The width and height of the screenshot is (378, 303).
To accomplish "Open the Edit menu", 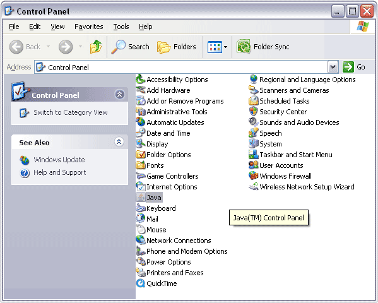I will [x=35, y=27].
